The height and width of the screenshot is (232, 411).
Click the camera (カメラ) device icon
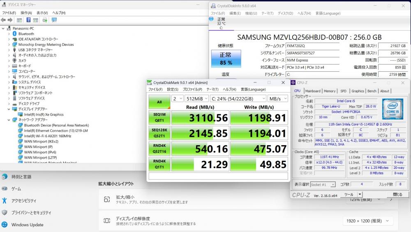click(x=14, y=60)
